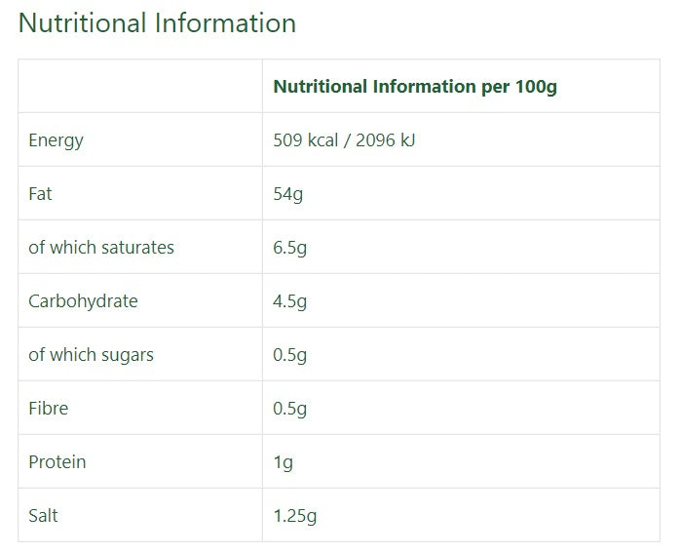Click the 54g fat value
Screen dimensions: 682x554
288,194
